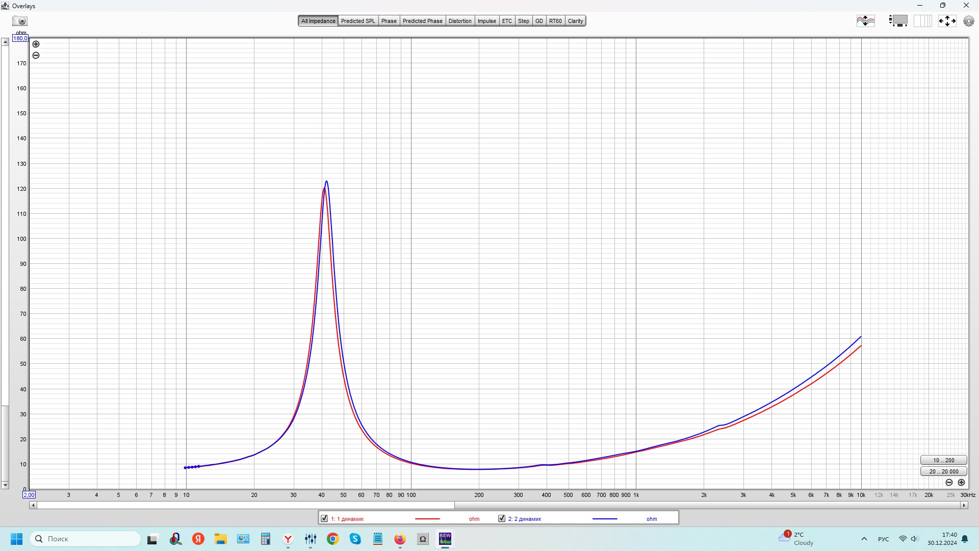Toggle the scrollbars icon in toolbar
979x551 pixels.
(898, 21)
